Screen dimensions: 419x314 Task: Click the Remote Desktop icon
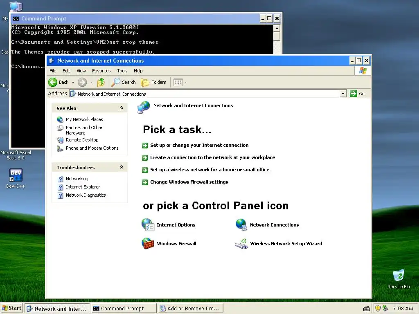coord(60,140)
